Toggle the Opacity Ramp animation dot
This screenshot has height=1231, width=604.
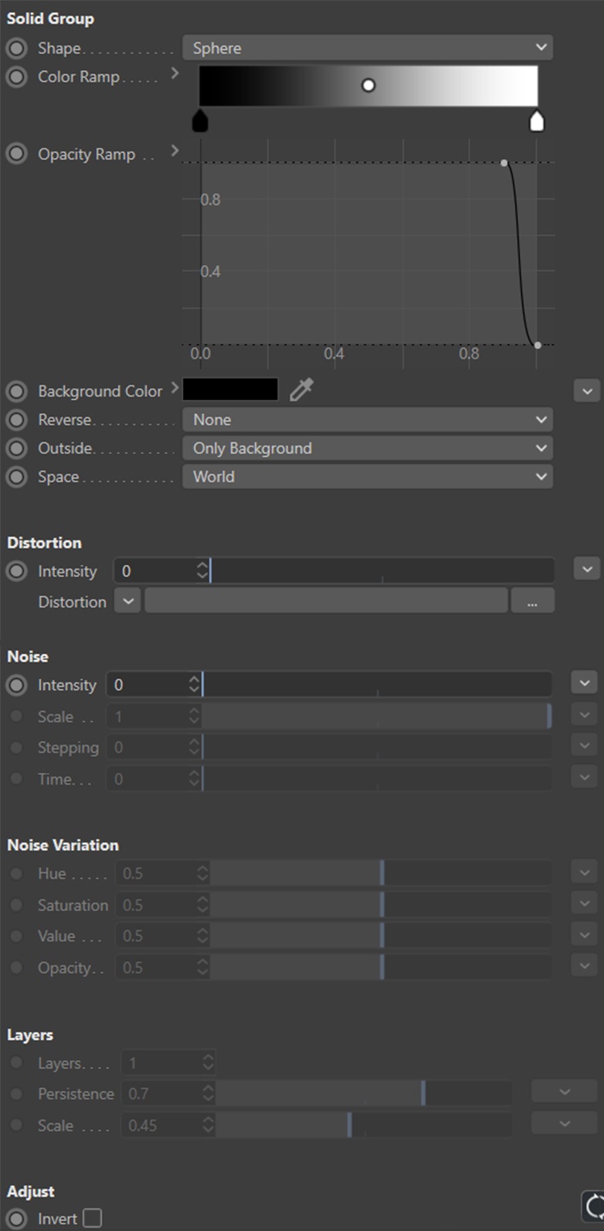[x=16, y=155]
